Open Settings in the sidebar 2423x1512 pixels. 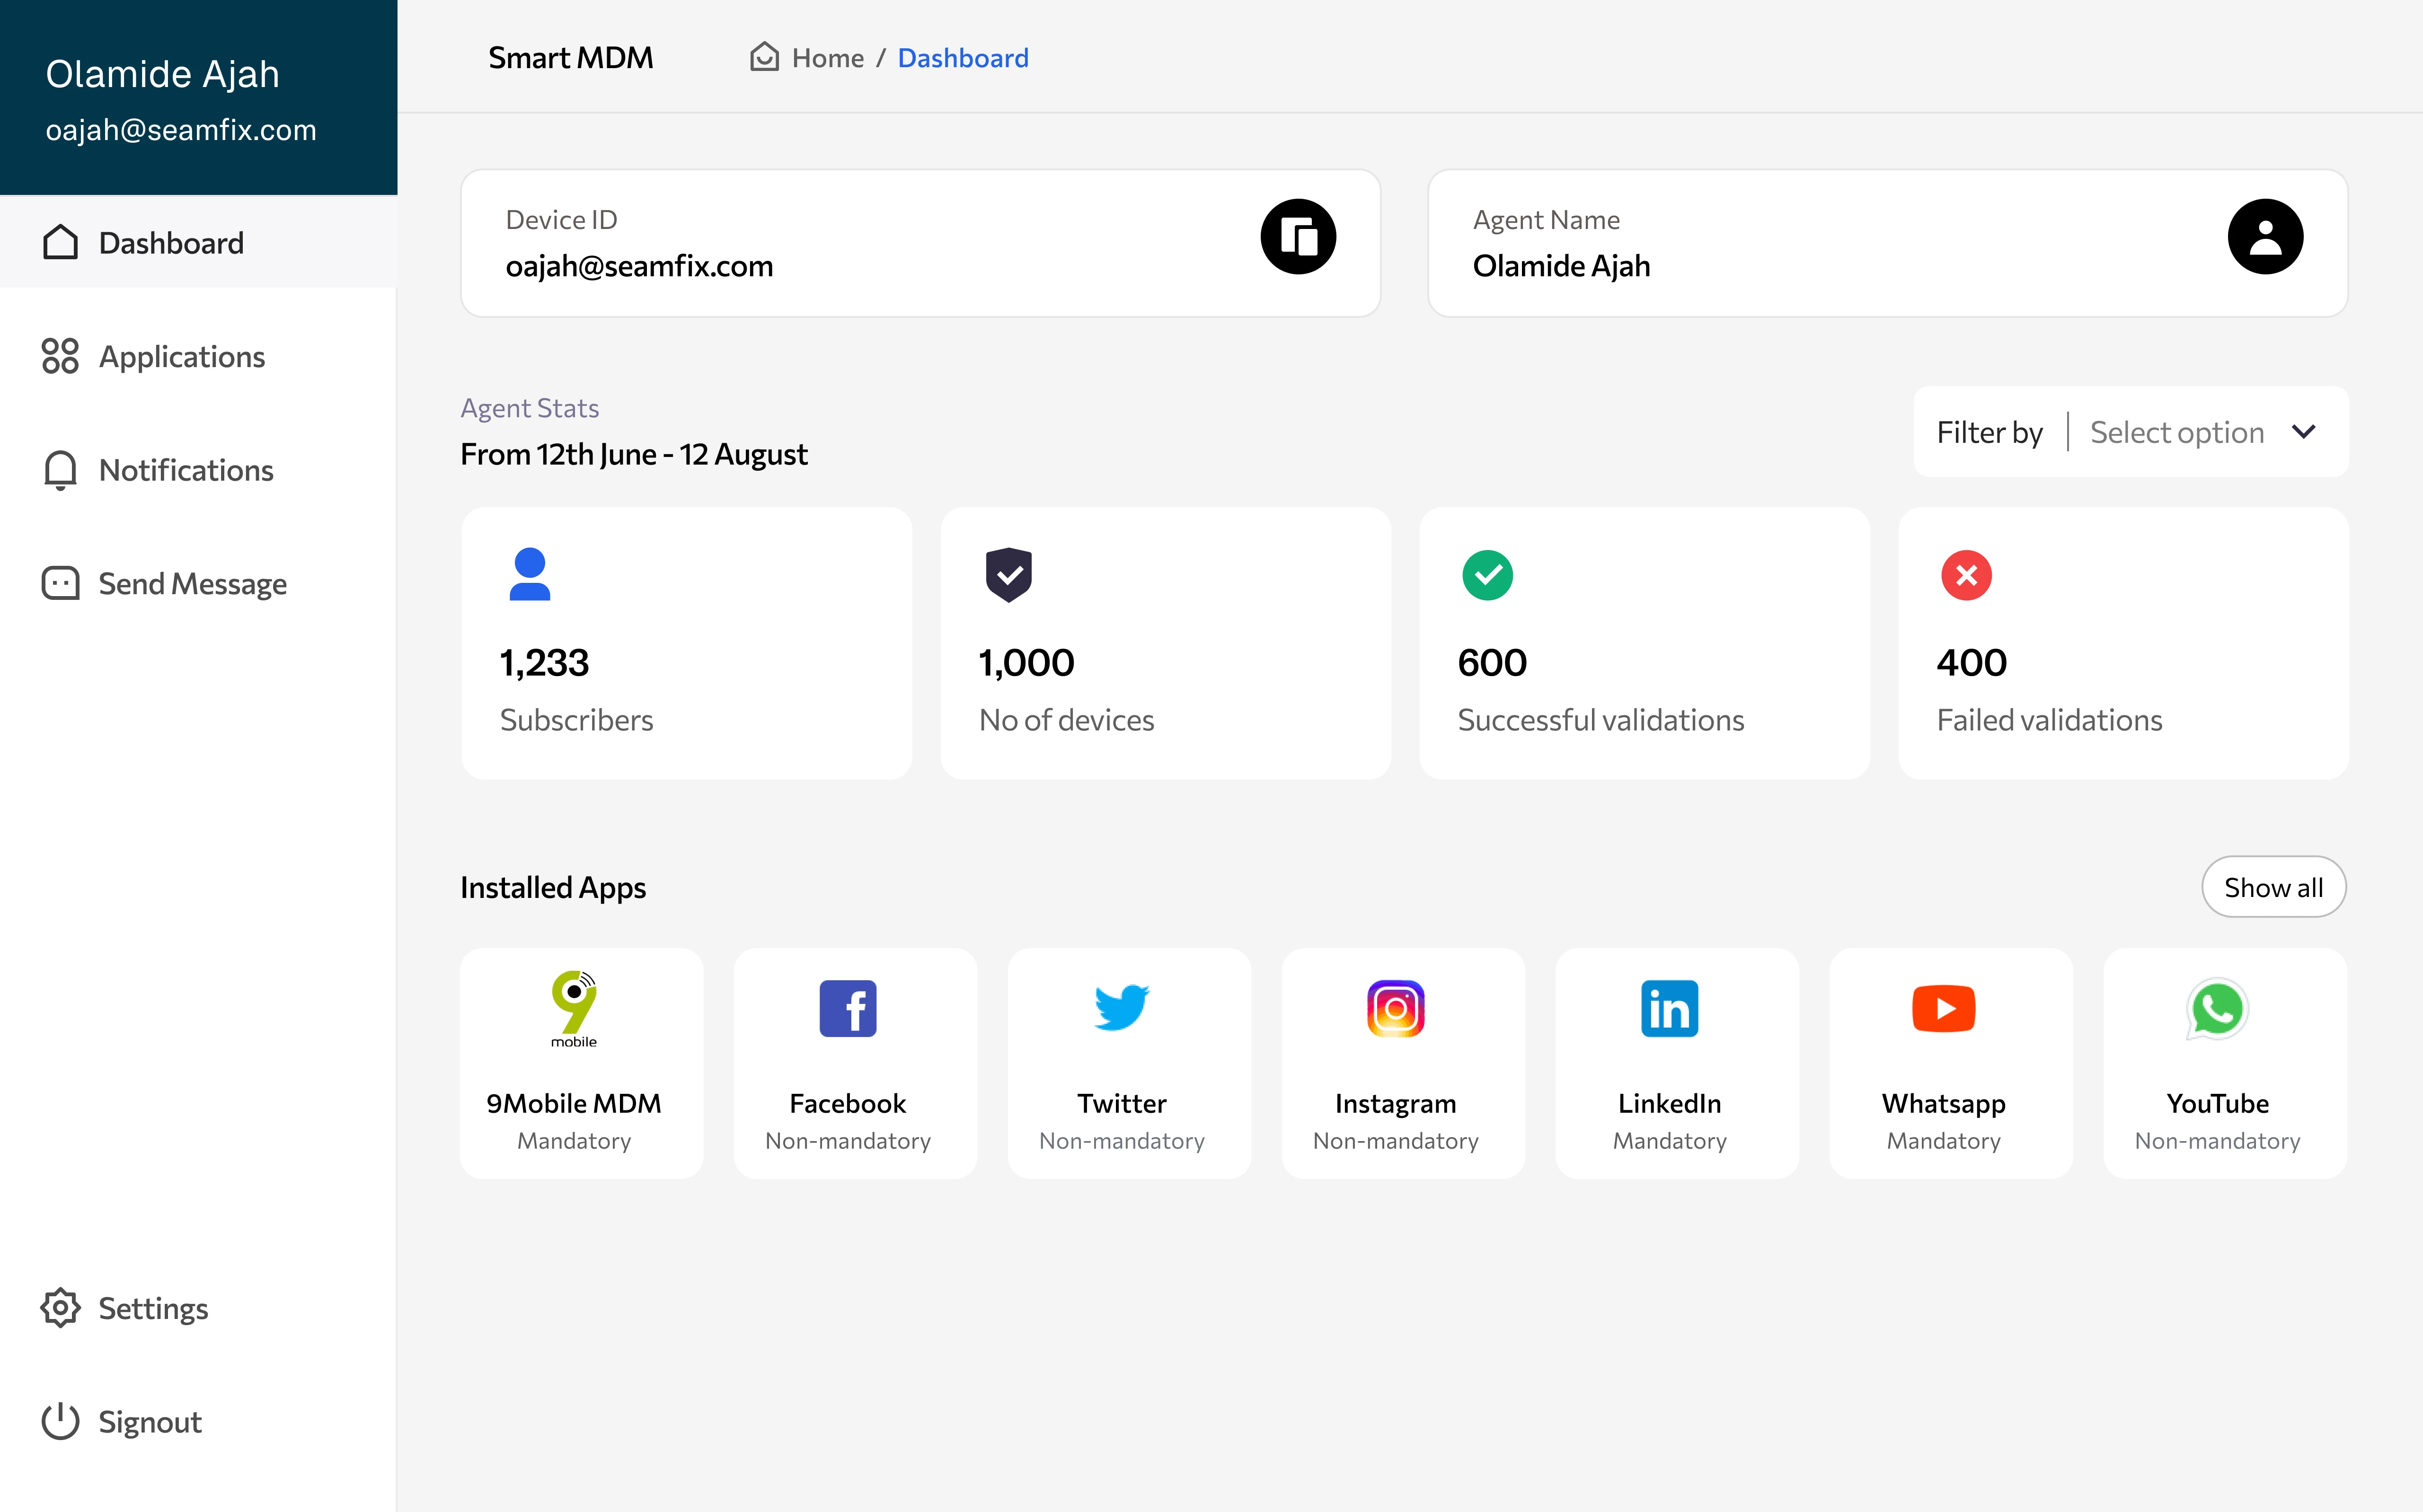pos(153,1308)
